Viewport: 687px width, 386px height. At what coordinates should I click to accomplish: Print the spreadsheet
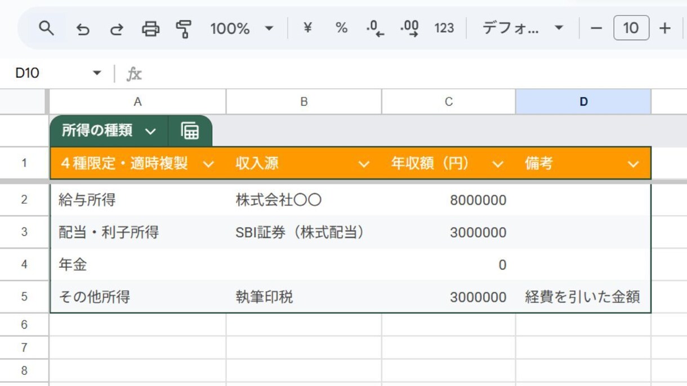click(150, 29)
